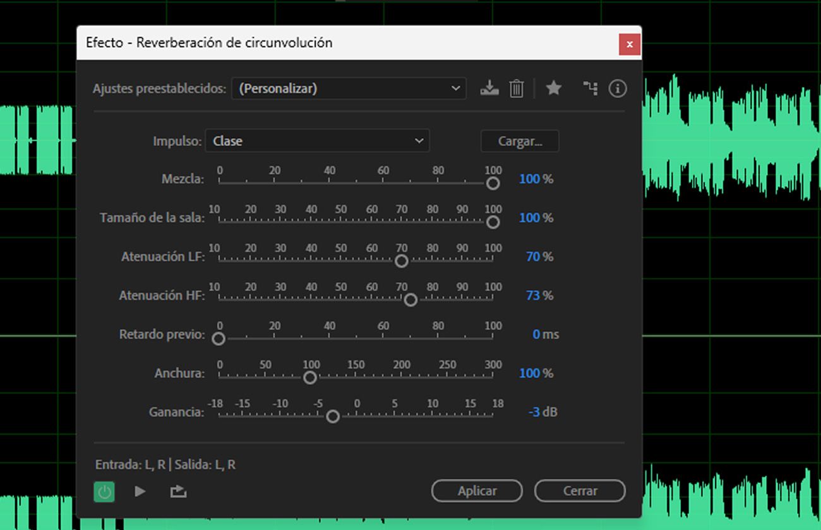Disable the effect with the power toggle
Screen dimensions: 821x530
[104, 492]
